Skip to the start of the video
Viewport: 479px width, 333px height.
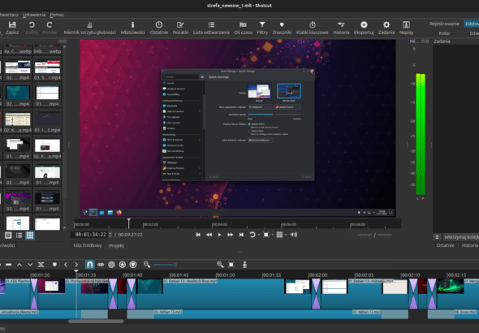point(198,235)
